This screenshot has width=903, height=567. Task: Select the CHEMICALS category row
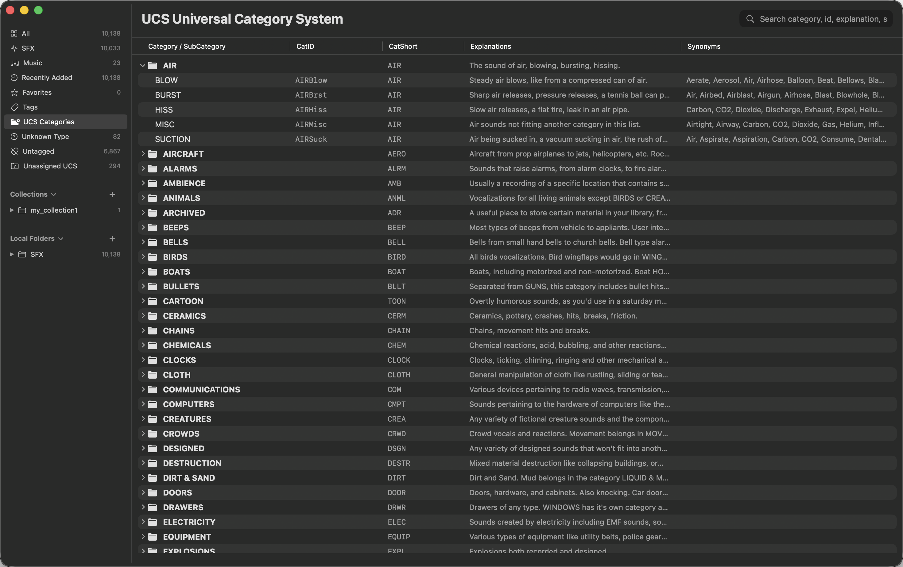point(517,345)
